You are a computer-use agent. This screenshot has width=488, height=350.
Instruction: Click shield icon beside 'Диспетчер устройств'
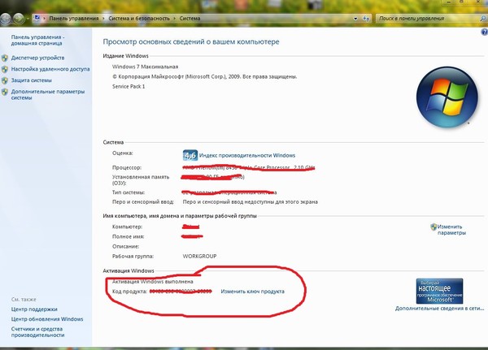pyautogui.click(x=5, y=58)
